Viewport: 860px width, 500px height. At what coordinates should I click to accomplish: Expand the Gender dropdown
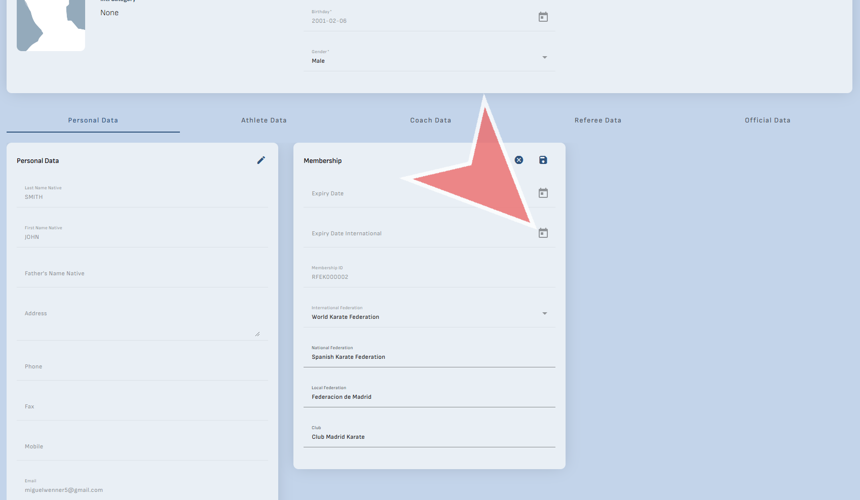click(544, 58)
